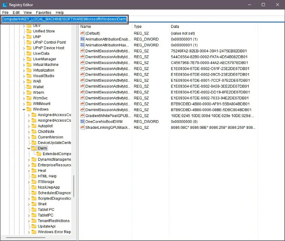Image resolution: width=285 pixels, height=241 pixels.
Task: Click the VisualStudio folder icon
Action: point(29,76)
